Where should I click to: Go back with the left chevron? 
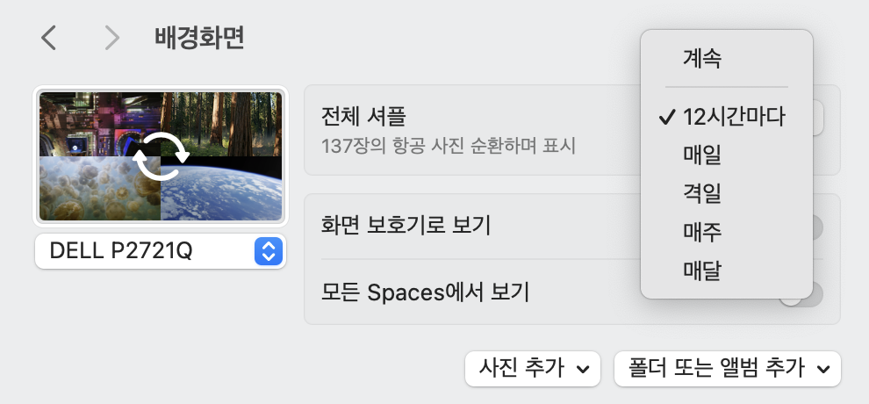[x=49, y=38]
